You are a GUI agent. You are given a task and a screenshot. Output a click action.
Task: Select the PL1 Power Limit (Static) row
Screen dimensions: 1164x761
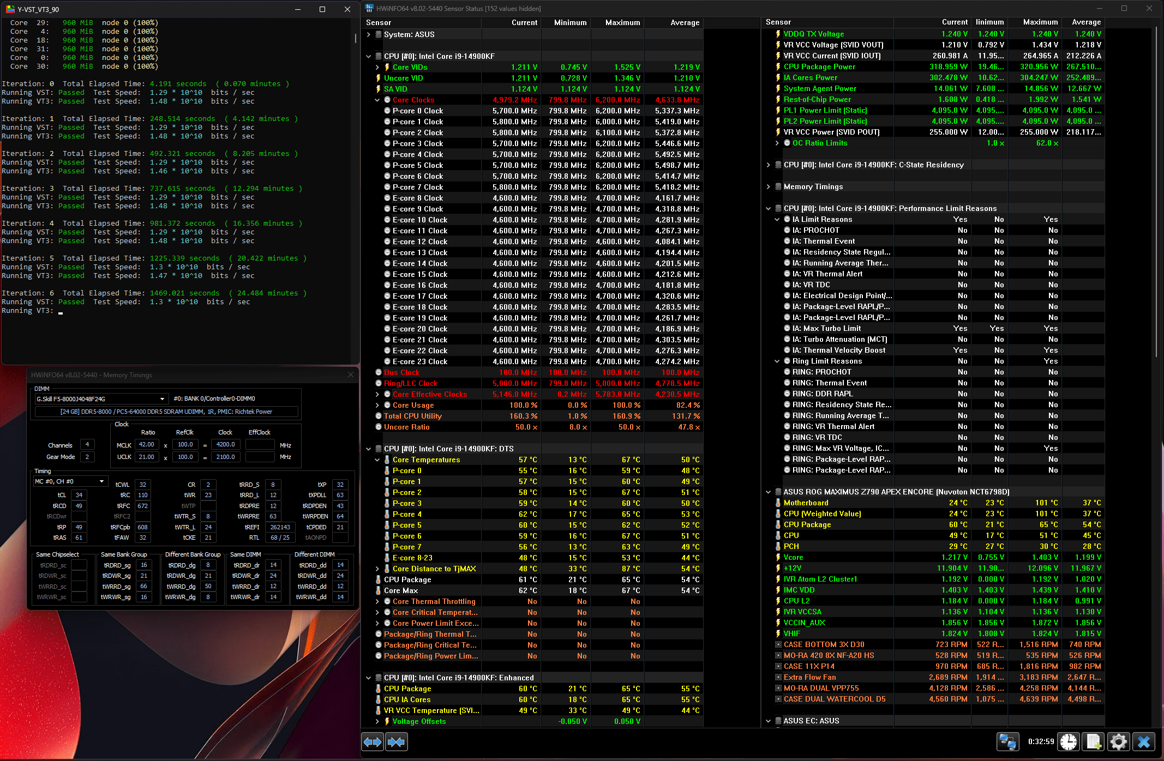click(934, 110)
